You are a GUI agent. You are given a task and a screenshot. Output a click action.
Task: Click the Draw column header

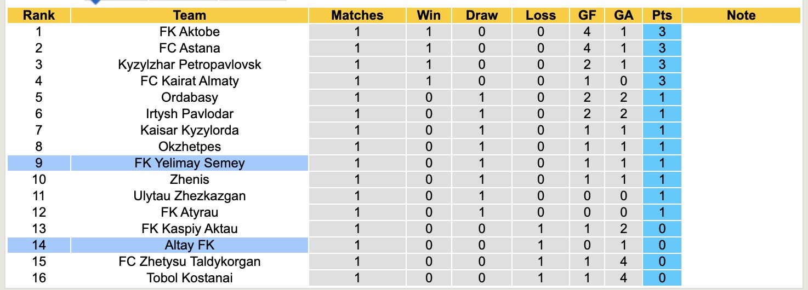[x=481, y=15]
